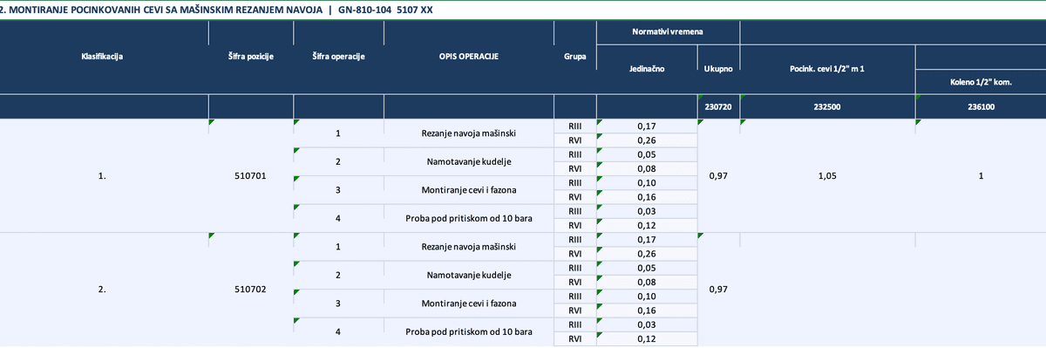Select value 0,26 in the 510701 block
This screenshot has width=1046, height=348.
(x=647, y=140)
